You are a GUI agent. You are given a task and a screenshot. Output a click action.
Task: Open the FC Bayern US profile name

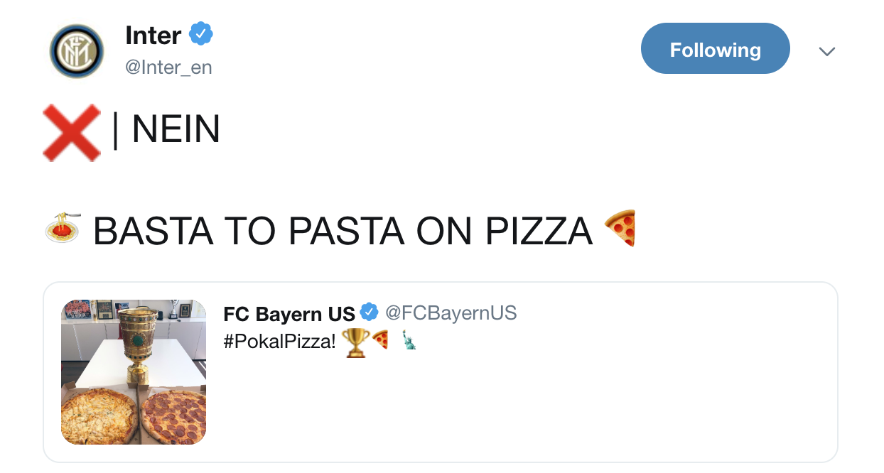point(289,313)
